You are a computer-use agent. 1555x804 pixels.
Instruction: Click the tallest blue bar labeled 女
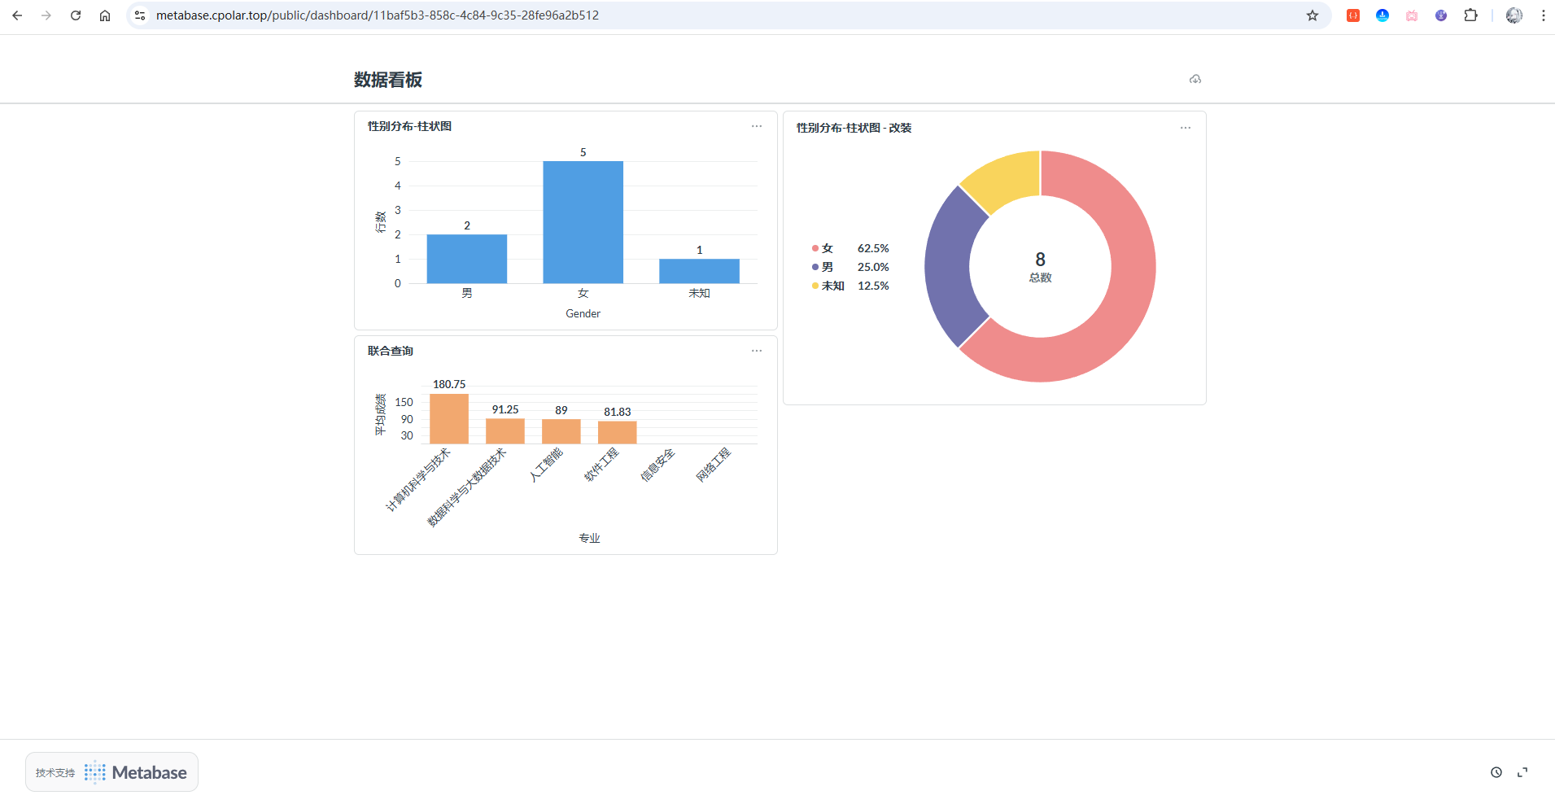pos(583,222)
